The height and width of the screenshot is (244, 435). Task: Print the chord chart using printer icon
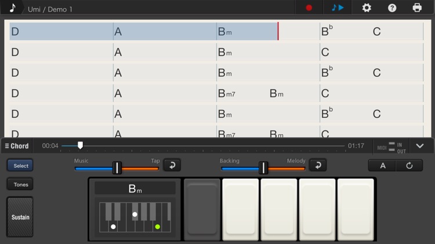(x=417, y=8)
